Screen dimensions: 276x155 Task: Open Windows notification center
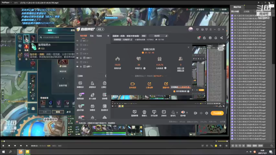click(271, 152)
